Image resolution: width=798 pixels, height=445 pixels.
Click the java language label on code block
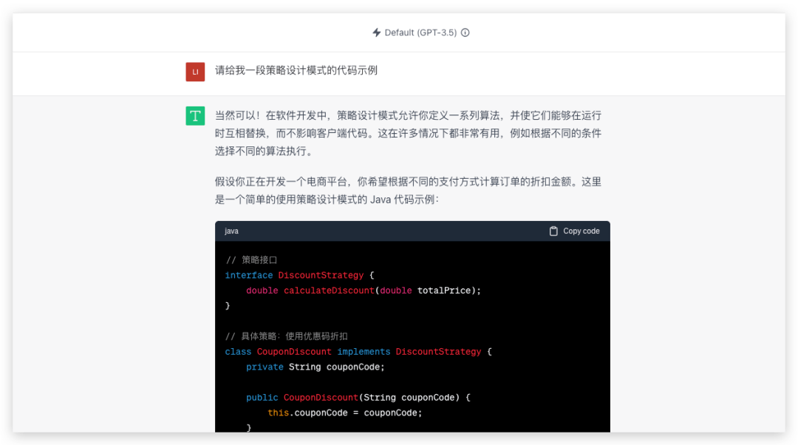tap(231, 231)
